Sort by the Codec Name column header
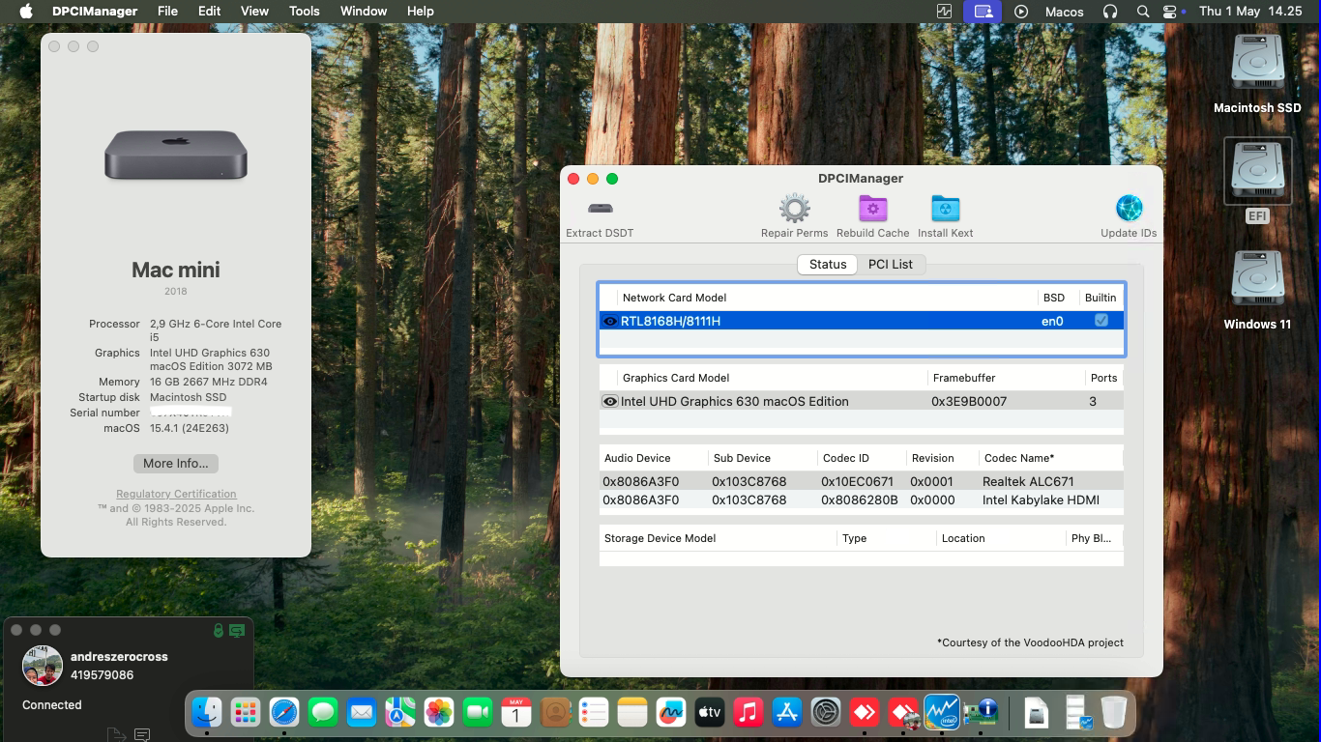The width and height of the screenshot is (1321, 742). coord(1017,457)
